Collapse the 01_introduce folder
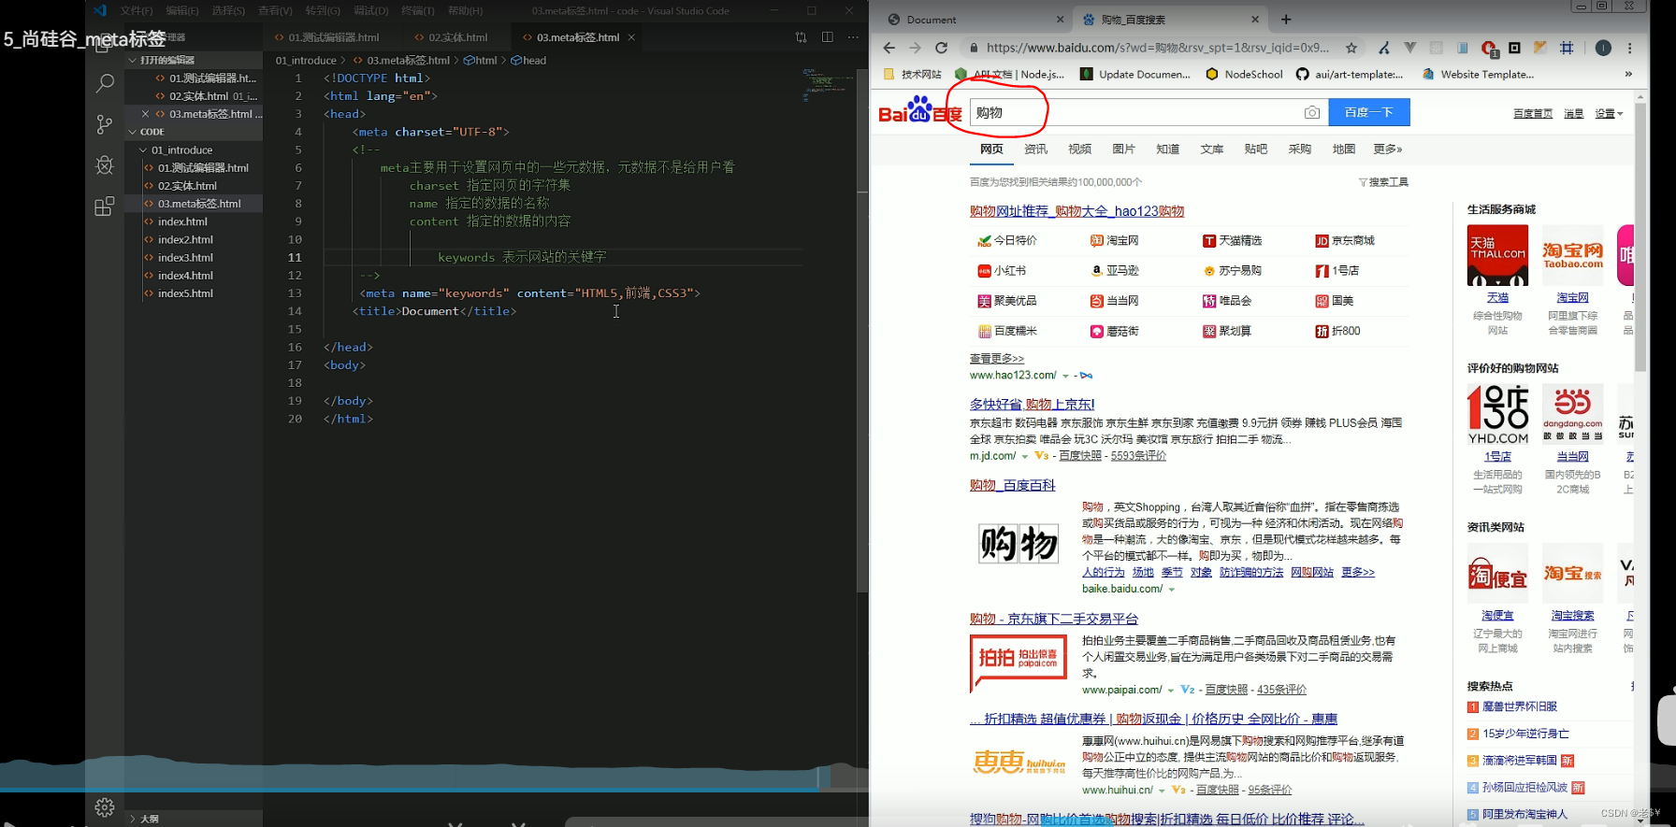This screenshot has width=1676, height=827. pos(143,150)
